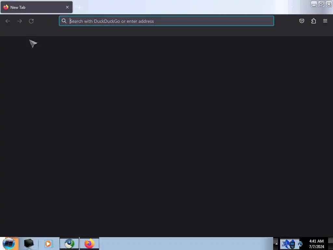Close the New Tab tab

67,7
